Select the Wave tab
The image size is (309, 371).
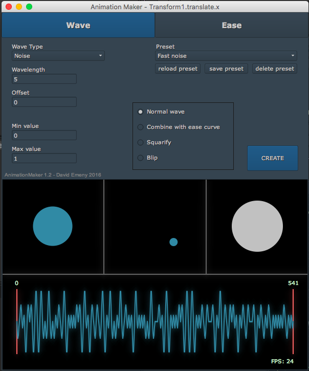(78, 25)
